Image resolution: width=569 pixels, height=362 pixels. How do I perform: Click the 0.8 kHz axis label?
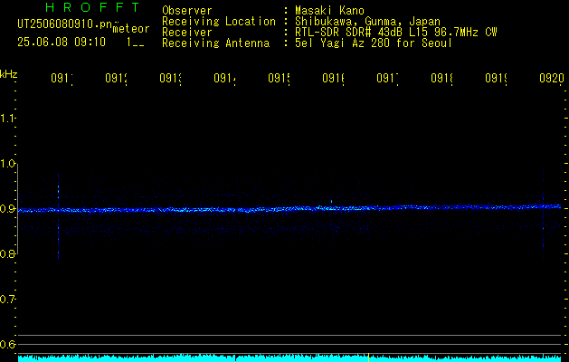(7, 253)
